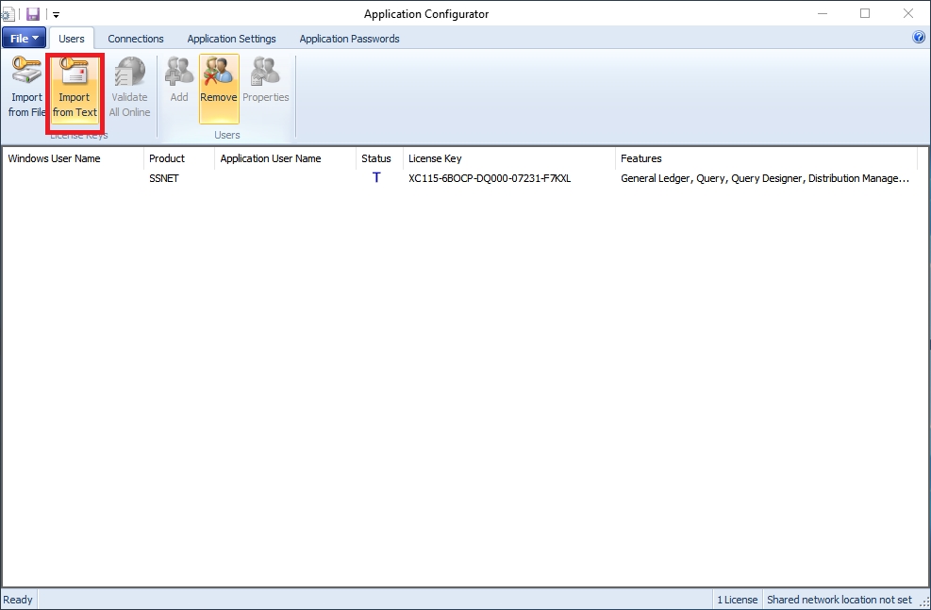Expand the quick access toolbar customization arrow
The height and width of the screenshot is (610, 931).
coord(54,14)
